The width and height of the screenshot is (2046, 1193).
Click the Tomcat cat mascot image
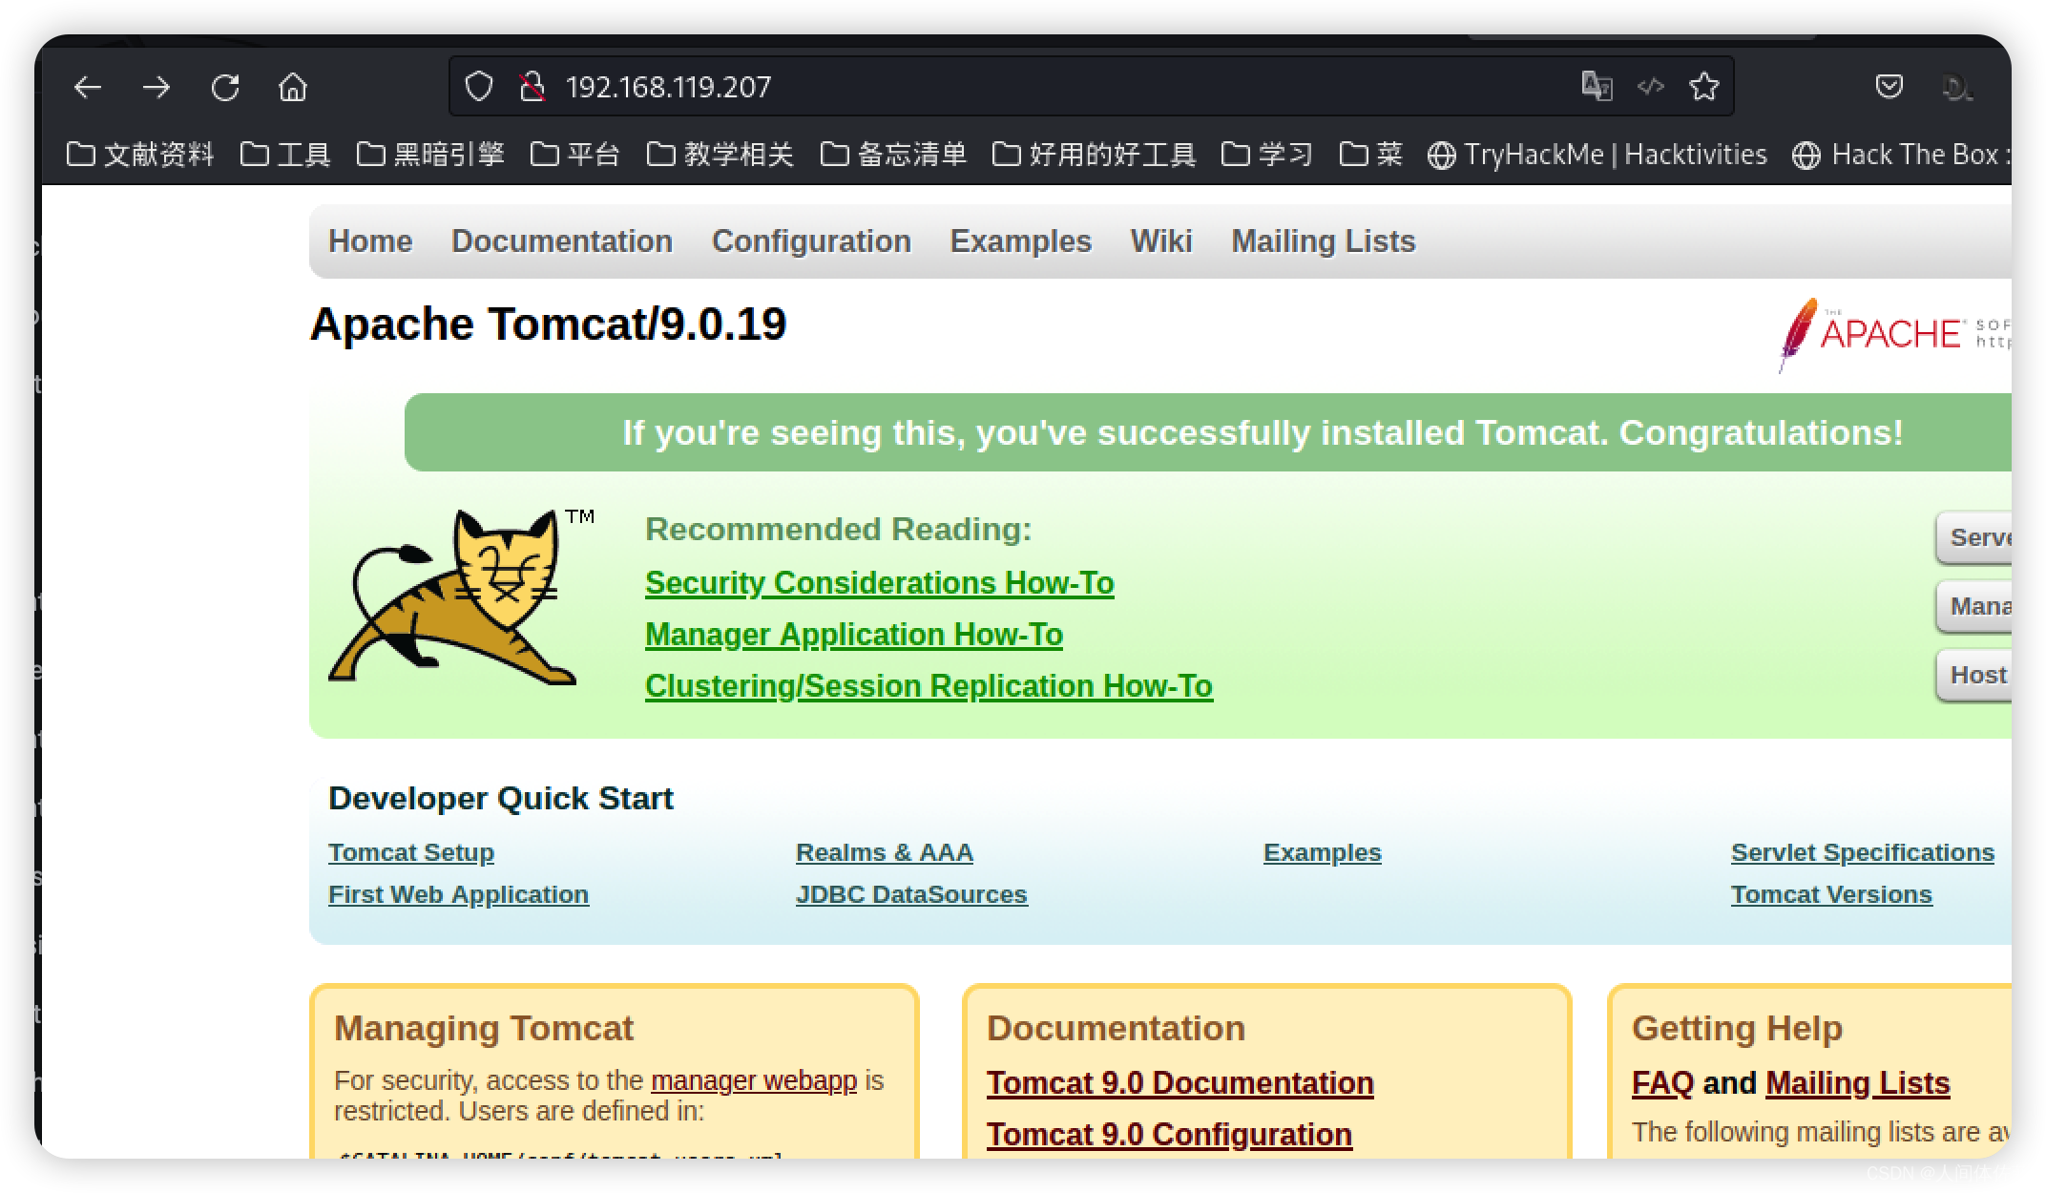(461, 596)
